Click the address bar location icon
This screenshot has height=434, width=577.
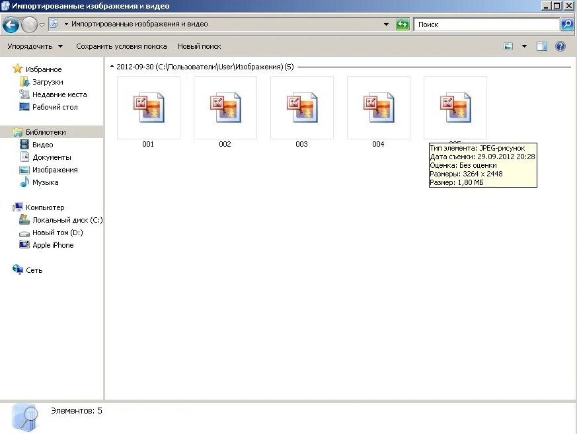[54, 24]
